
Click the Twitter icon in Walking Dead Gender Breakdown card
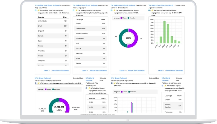coord(111,10)
